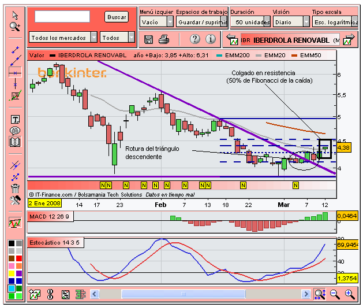Select the extended trend line tool
Screen dimensions: 363x307
[15, 61]
